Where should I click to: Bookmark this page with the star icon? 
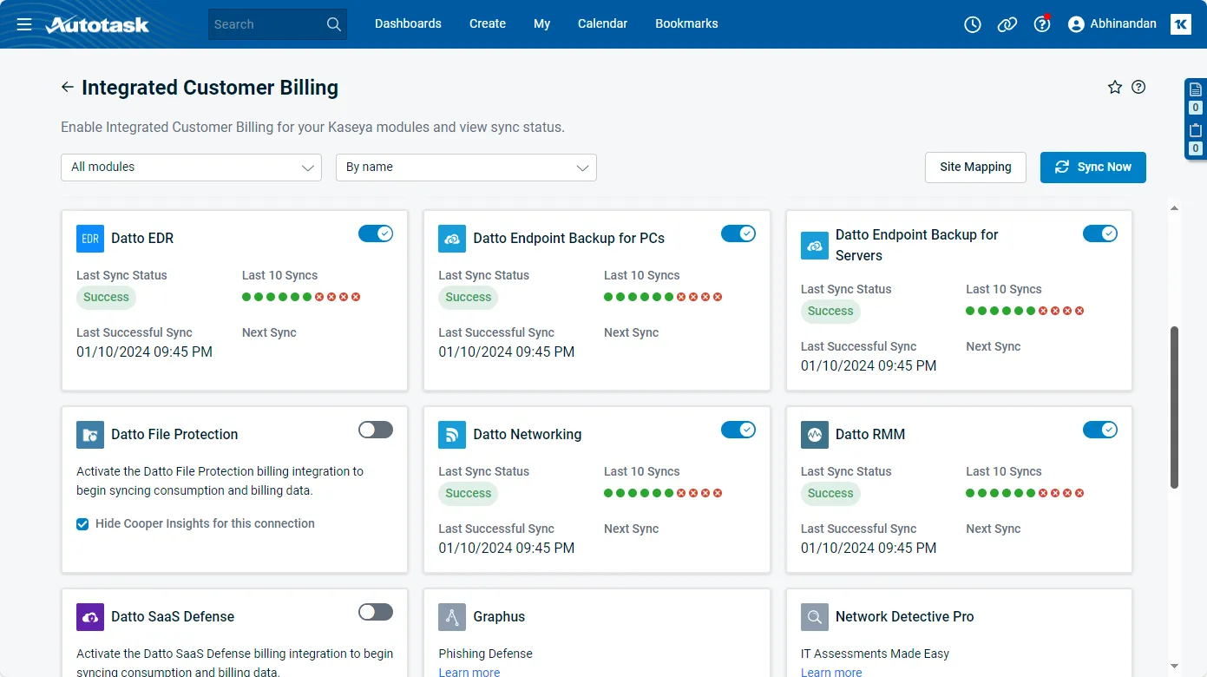coord(1115,87)
